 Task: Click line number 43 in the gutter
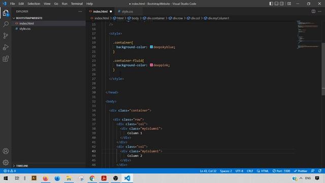(x=94, y=151)
